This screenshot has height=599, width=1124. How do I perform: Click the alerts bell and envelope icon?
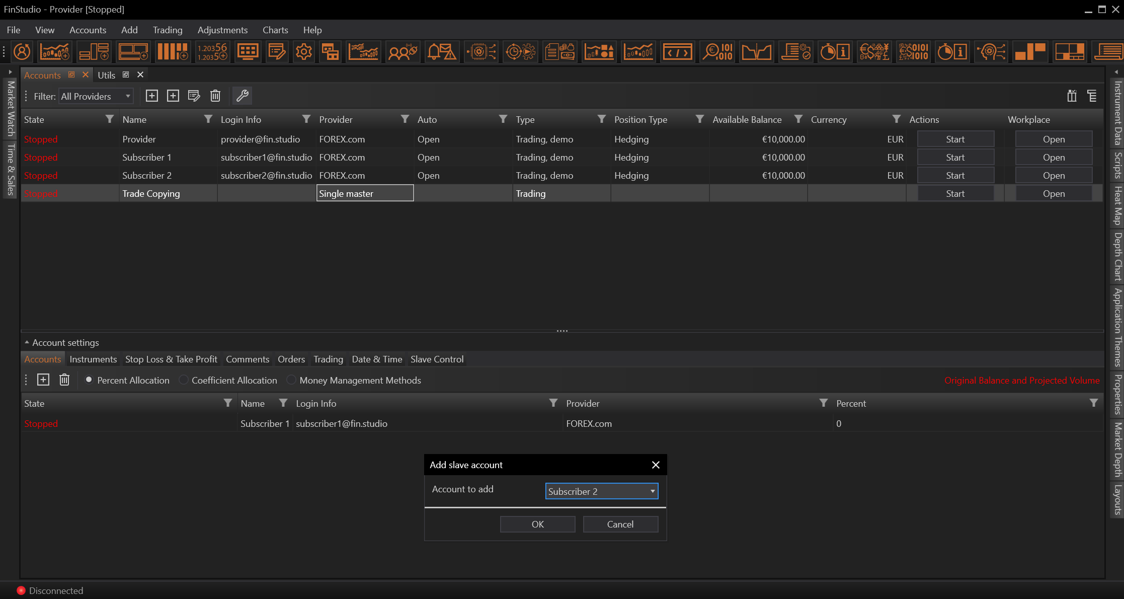[x=441, y=52]
